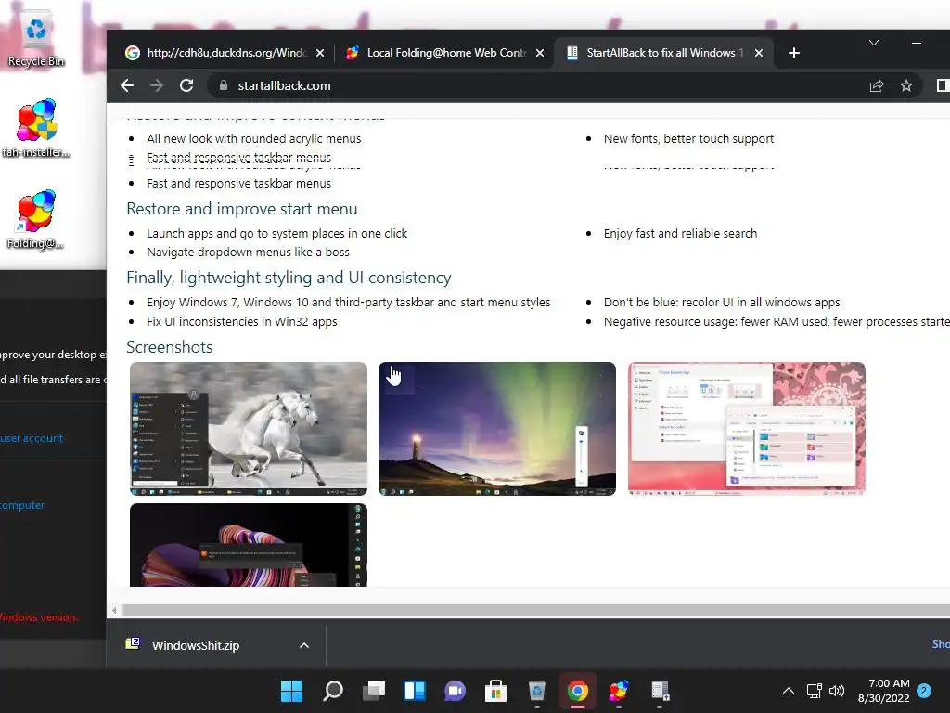Open the Chrome side panel icon
950x713 pixels.
(943, 86)
